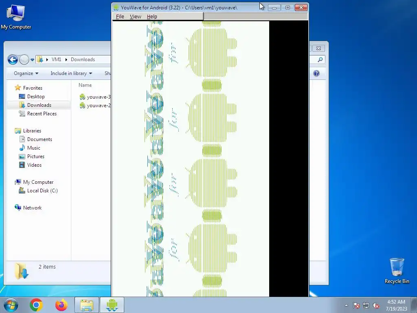Screen dimensions: 417x313
Task: Open the File menu in YouWave
Action: pos(120,16)
